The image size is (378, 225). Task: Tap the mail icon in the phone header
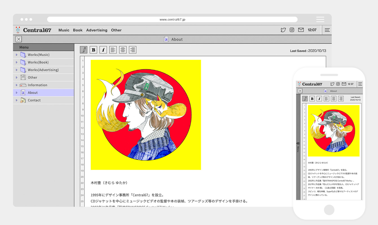click(344, 84)
